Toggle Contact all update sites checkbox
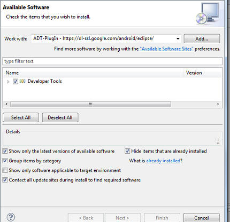Screen dimensions: 230x222 tap(5, 180)
